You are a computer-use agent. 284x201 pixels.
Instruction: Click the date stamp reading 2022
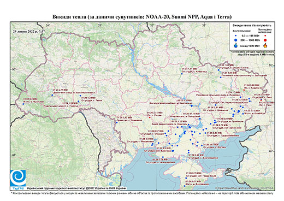point(29,31)
